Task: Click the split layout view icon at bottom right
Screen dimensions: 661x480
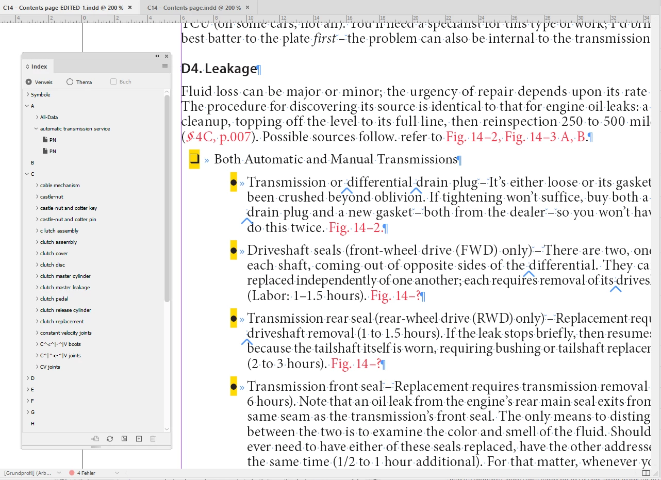Action: (646, 473)
